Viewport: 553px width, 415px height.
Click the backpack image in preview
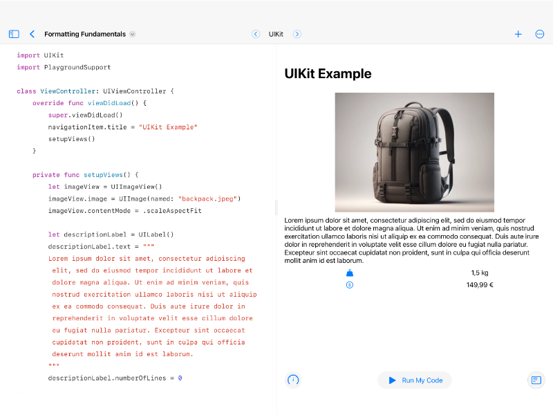414,152
